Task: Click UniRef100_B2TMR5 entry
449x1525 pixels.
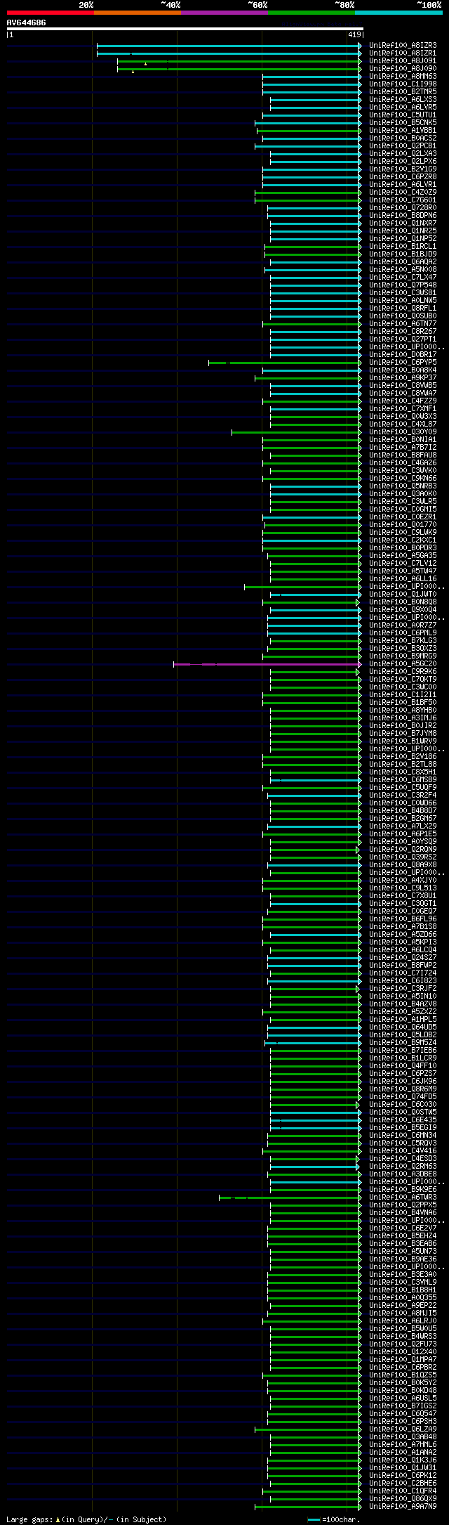Action: (403, 91)
